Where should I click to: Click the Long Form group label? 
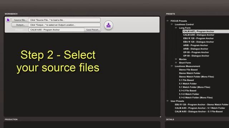point(185,28)
